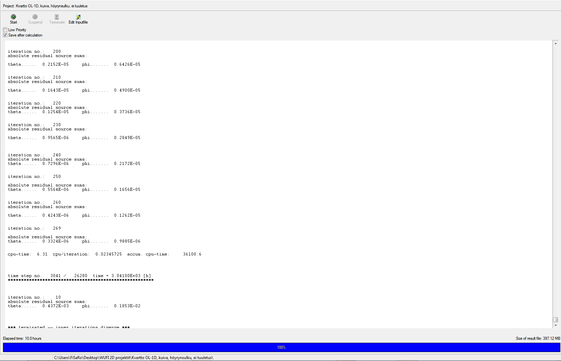This screenshot has width=561, height=361.
Task: Open Edit Inputfile from the toolbar
Action: (x=78, y=19)
